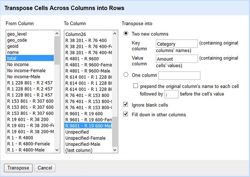Select the Two new columns option

[x=126, y=34]
